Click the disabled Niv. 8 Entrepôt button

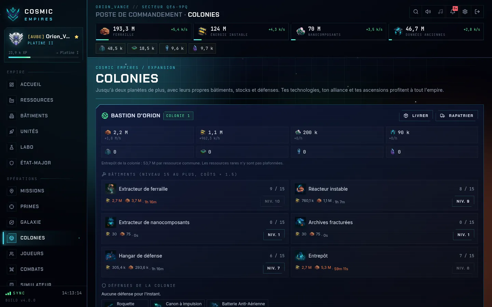coord(463,268)
